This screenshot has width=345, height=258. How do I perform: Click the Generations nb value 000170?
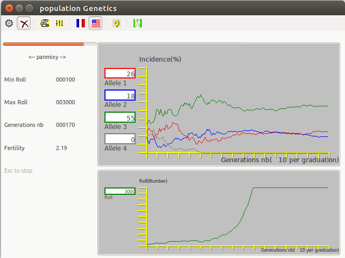tap(65, 125)
